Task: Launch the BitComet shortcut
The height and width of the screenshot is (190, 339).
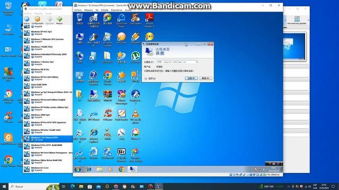Action: tap(121, 38)
